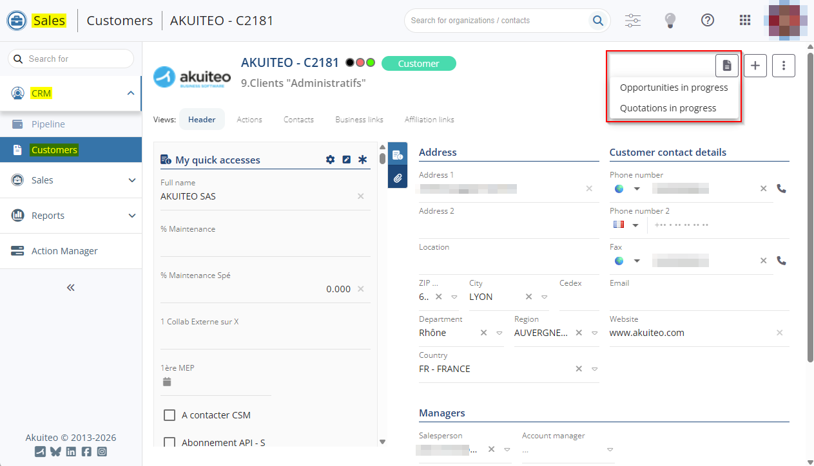Open the three-dots more options menu
The height and width of the screenshot is (466, 814).
[x=784, y=66]
